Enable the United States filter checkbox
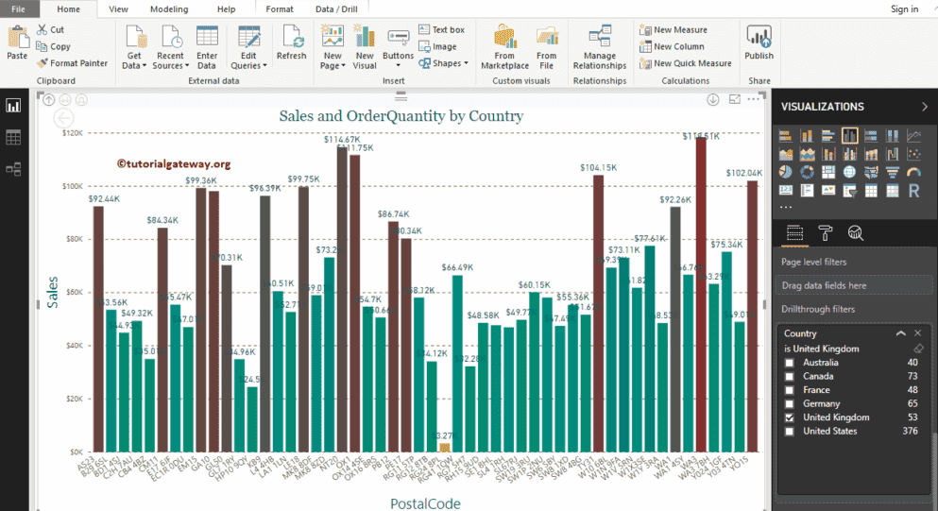Screen dimensions: 938x511 [790, 432]
